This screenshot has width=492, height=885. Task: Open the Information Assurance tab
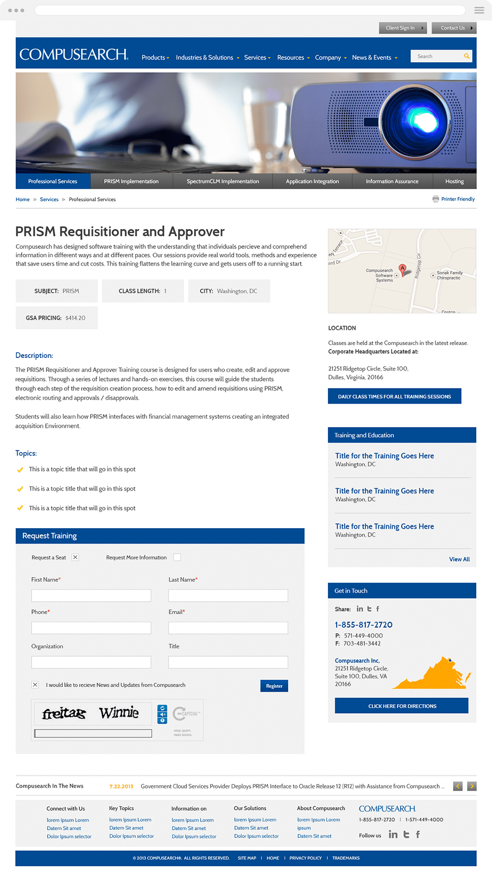(392, 181)
